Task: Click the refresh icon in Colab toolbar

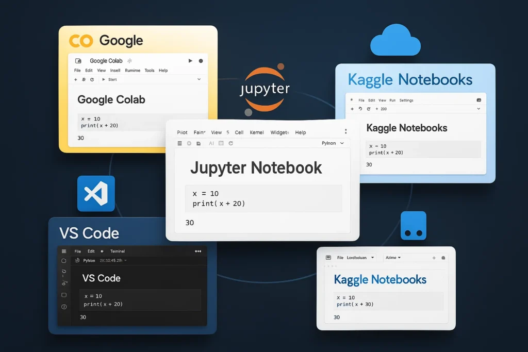Action: pos(92,80)
